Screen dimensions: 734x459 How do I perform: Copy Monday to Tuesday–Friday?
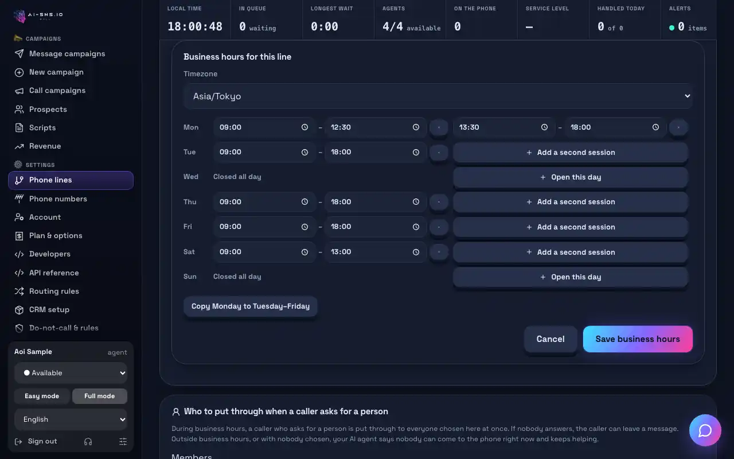251,306
